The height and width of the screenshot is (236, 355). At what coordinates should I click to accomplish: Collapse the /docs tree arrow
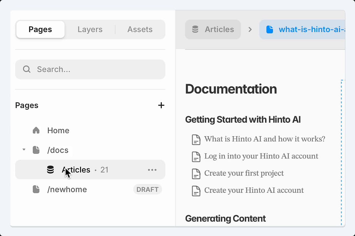24,150
